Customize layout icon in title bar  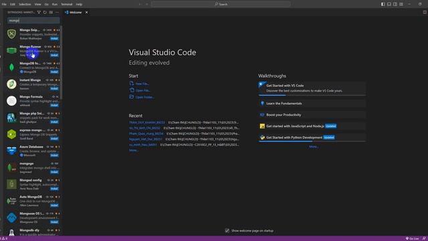coord(401,4)
